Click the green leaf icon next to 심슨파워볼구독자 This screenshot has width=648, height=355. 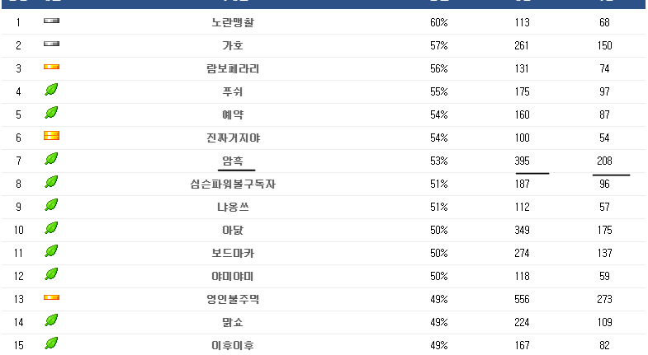(x=51, y=182)
